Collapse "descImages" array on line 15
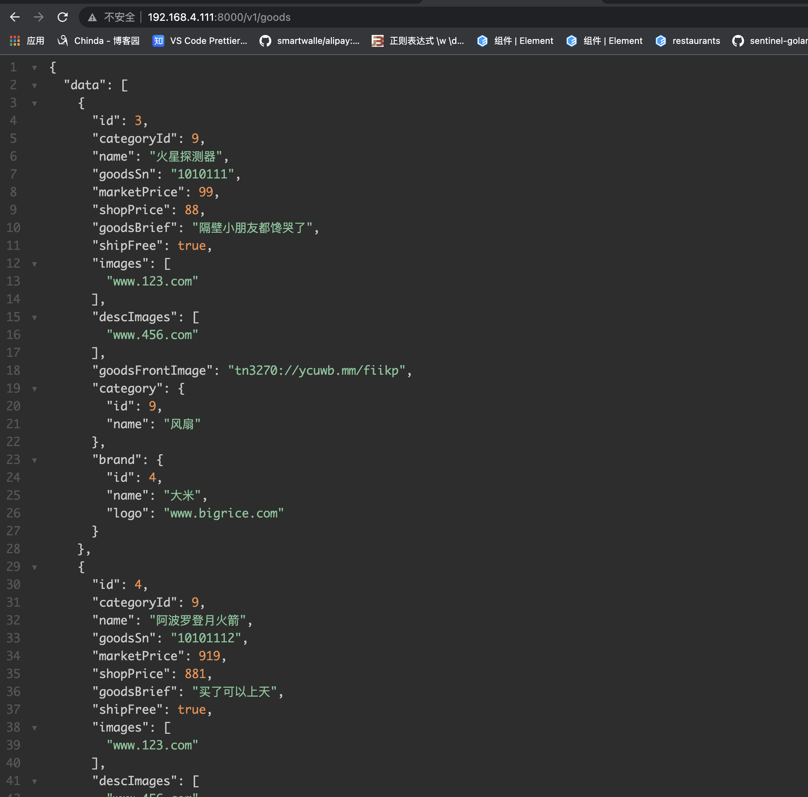 [x=35, y=317]
